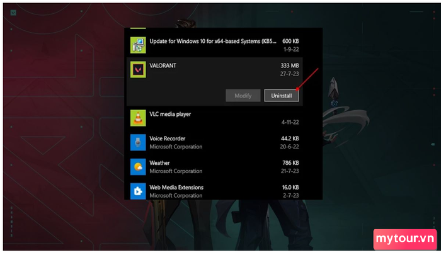Select the Windows 10 update installer icon

[x=138, y=45]
